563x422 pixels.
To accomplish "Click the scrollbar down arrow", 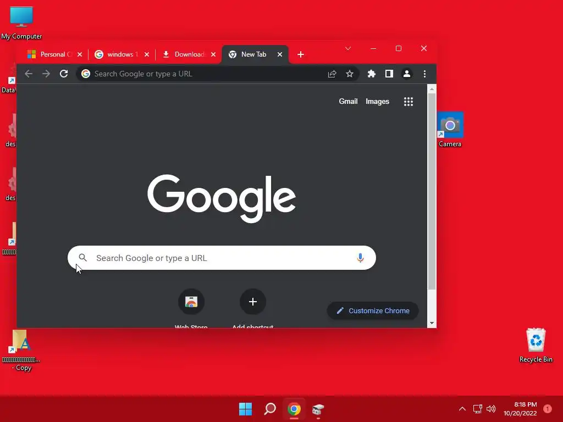I will point(432,323).
